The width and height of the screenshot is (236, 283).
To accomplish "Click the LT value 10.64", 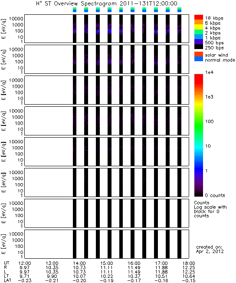I will pyautogui.click(x=189, y=276).
